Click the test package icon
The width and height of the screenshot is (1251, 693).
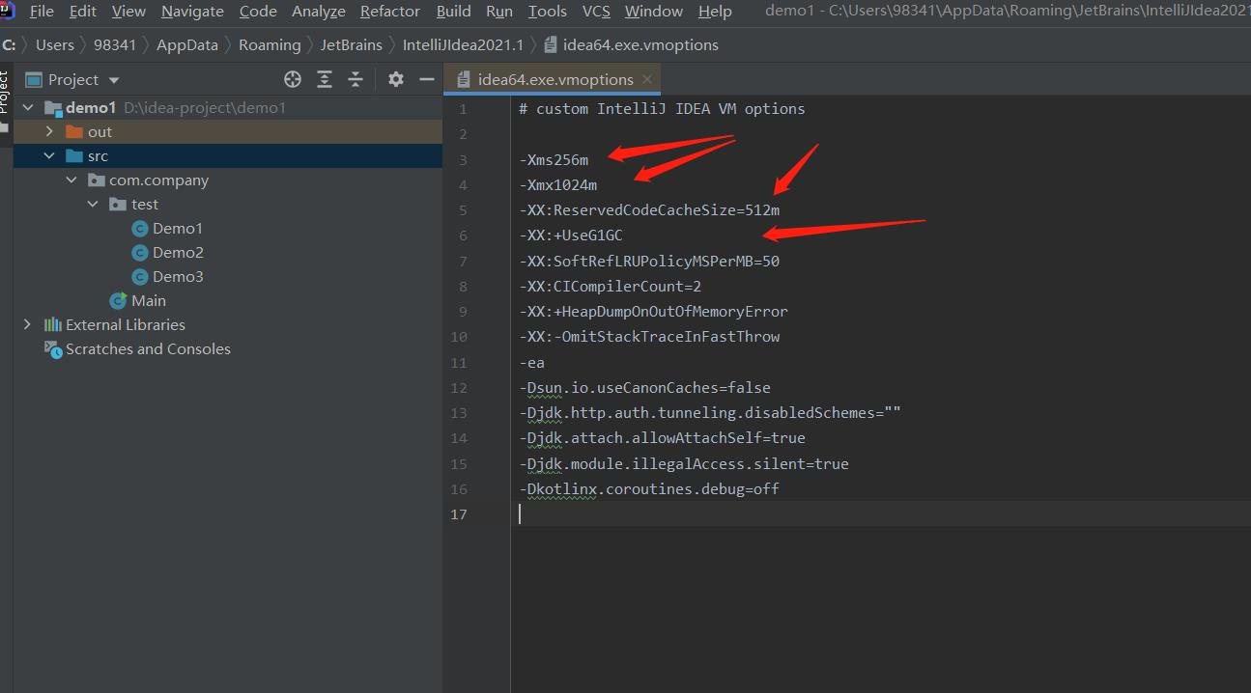coord(118,205)
